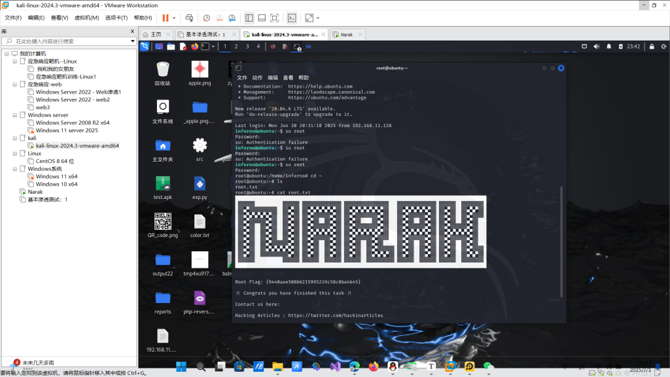Collapse the 应急响应-web folder in tree
The width and height of the screenshot is (670, 377).
tap(15, 84)
